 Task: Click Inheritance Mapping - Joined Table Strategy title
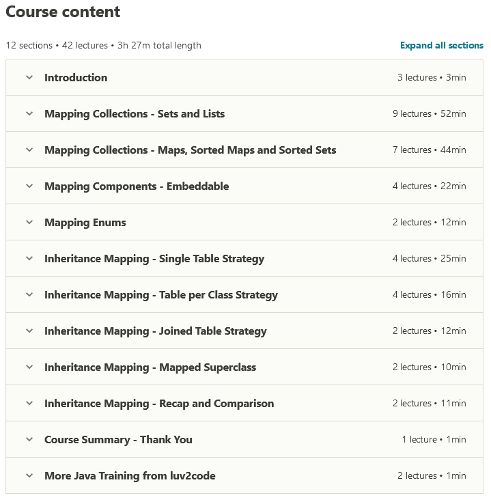[x=156, y=331]
